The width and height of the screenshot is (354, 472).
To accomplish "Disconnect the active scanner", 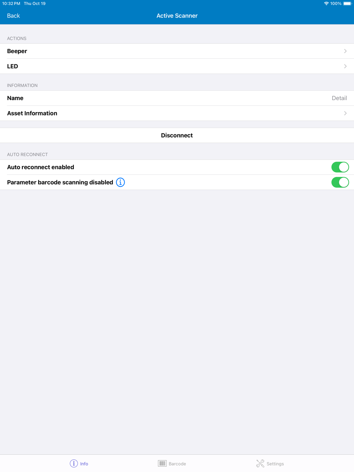I will point(177,135).
